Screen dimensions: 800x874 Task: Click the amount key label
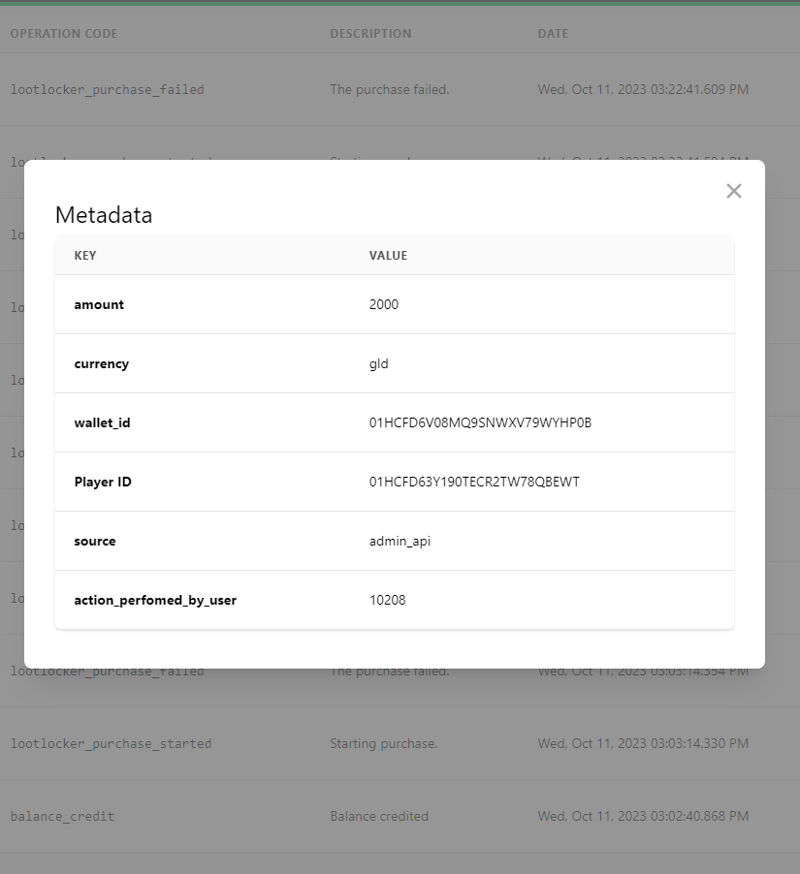[x=99, y=304]
